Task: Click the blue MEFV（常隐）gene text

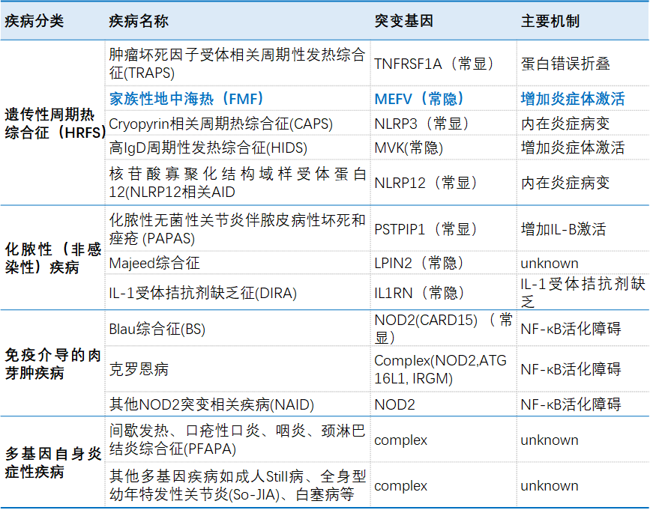Action: [419, 99]
